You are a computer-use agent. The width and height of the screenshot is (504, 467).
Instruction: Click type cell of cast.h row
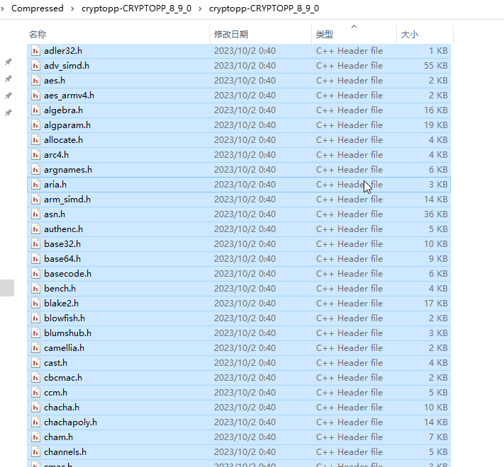[x=349, y=363]
